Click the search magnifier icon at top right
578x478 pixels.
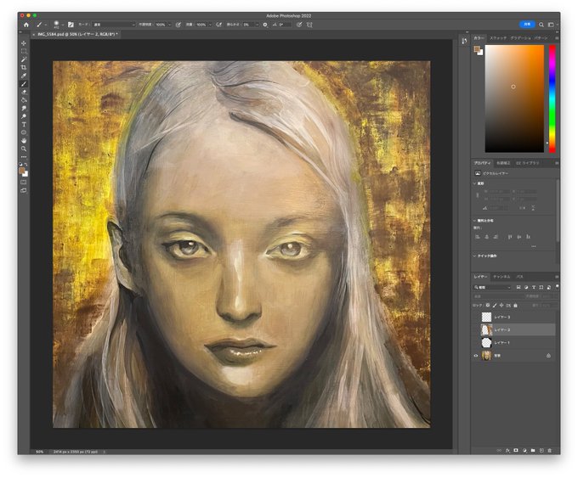click(541, 25)
